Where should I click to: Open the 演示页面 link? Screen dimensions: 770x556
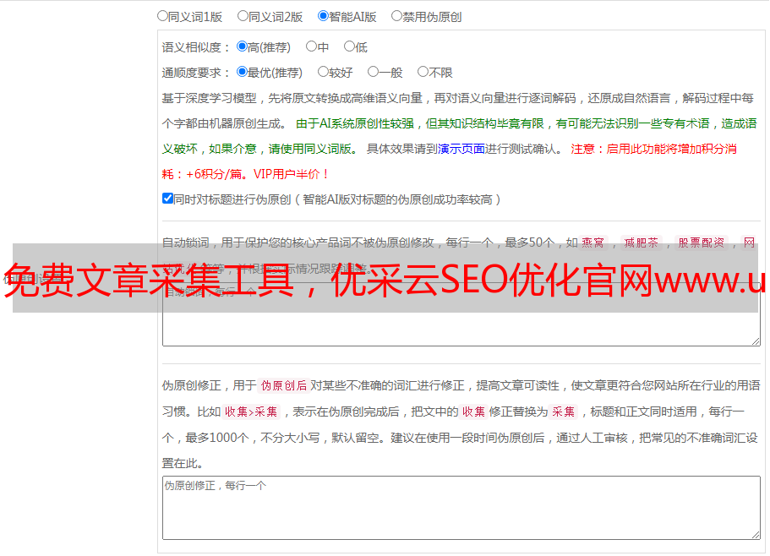click(461, 149)
